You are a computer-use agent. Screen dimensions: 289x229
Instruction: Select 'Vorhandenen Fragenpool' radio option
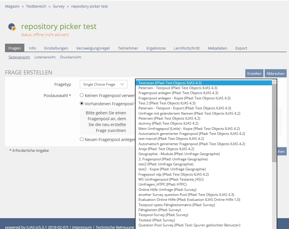[x=82, y=104]
